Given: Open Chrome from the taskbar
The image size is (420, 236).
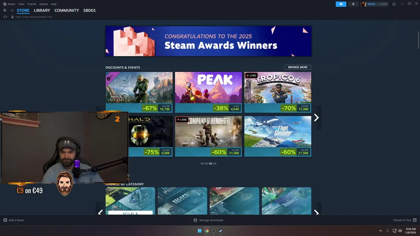Looking at the screenshot, I should click(x=207, y=231).
